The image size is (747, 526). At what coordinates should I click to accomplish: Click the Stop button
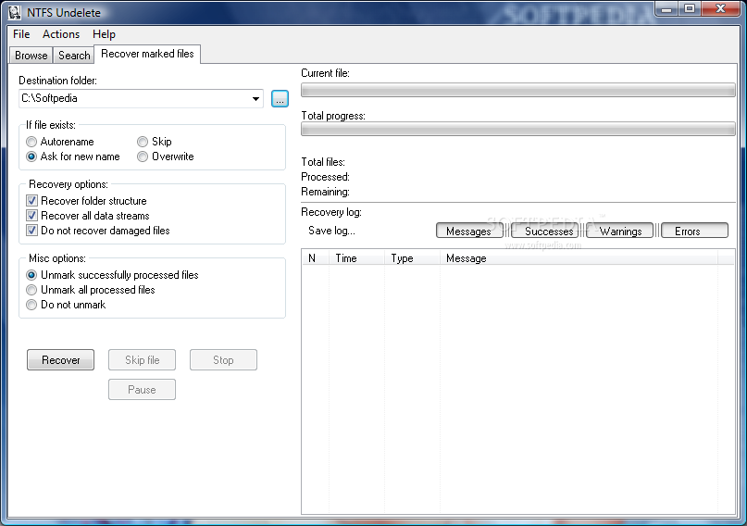(x=223, y=360)
